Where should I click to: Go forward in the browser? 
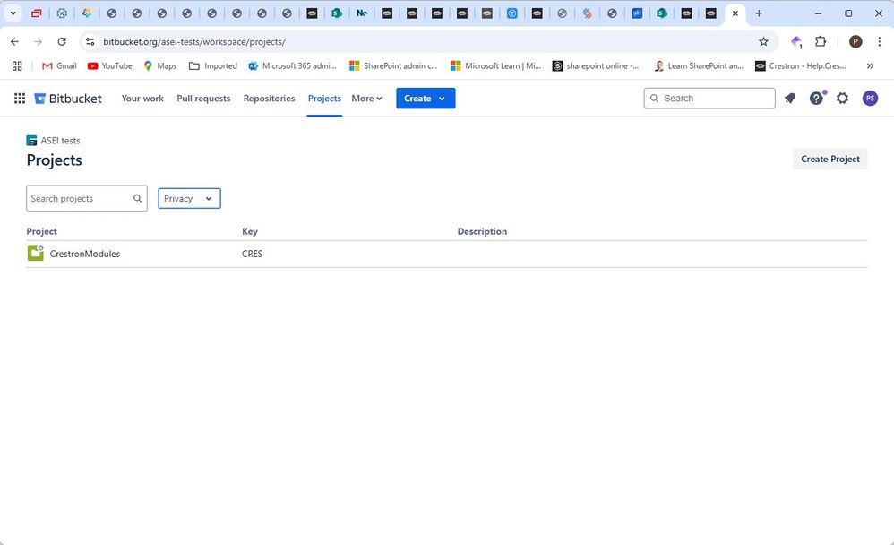click(x=38, y=41)
